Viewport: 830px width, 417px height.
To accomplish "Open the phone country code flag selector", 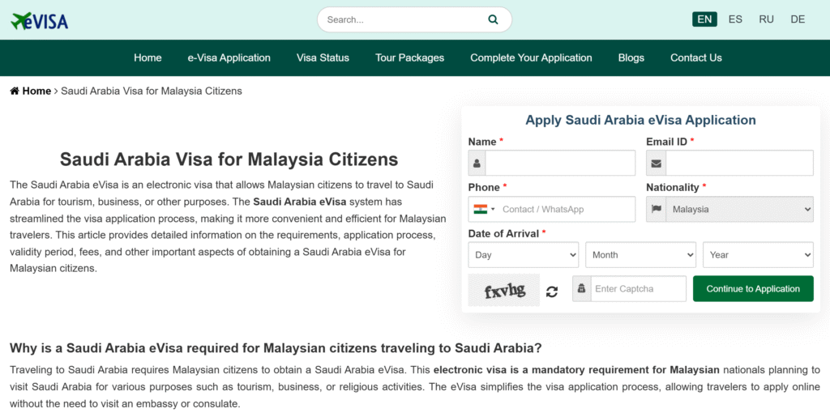I will tap(485, 209).
